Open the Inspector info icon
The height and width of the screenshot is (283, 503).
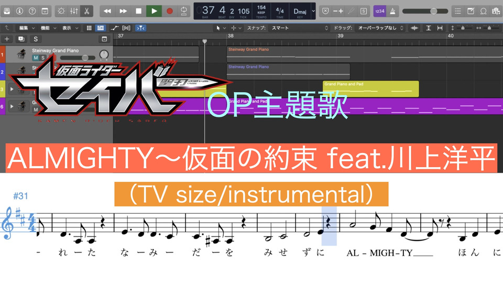click(x=19, y=11)
